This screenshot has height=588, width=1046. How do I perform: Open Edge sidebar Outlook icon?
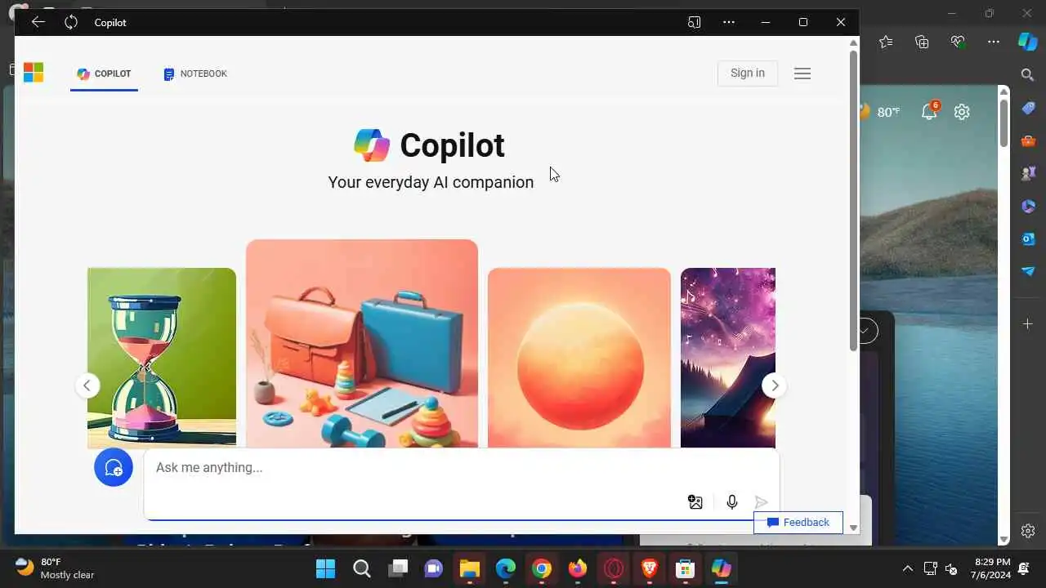click(1028, 238)
